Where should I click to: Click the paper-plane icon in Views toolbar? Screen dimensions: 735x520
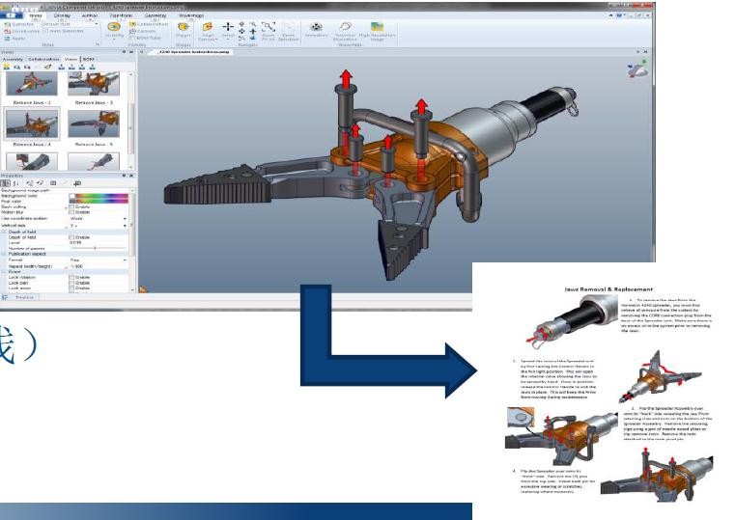click(x=47, y=67)
